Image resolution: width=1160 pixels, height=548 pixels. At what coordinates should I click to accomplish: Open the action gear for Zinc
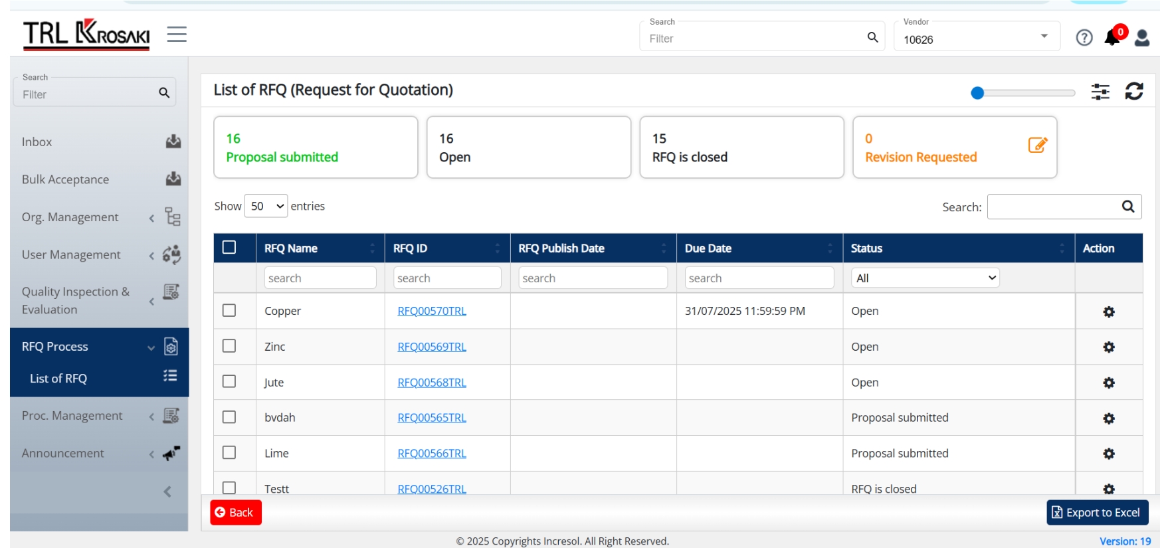point(1109,347)
